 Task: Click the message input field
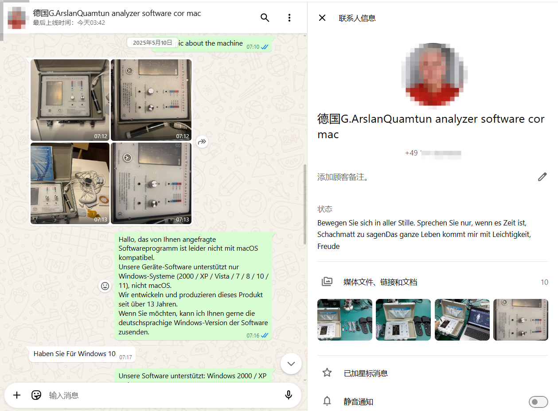[160, 395]
